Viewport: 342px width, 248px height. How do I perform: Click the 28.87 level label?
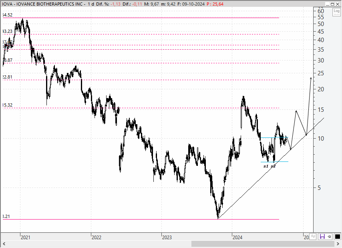tap(8, 60)
